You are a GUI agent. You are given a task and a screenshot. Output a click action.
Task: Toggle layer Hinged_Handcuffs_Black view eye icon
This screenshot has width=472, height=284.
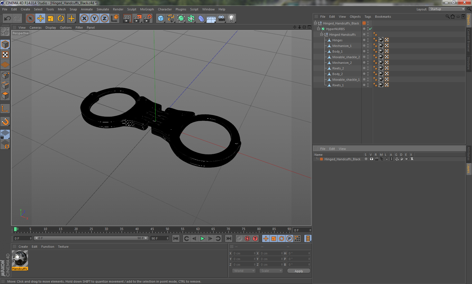371,159
